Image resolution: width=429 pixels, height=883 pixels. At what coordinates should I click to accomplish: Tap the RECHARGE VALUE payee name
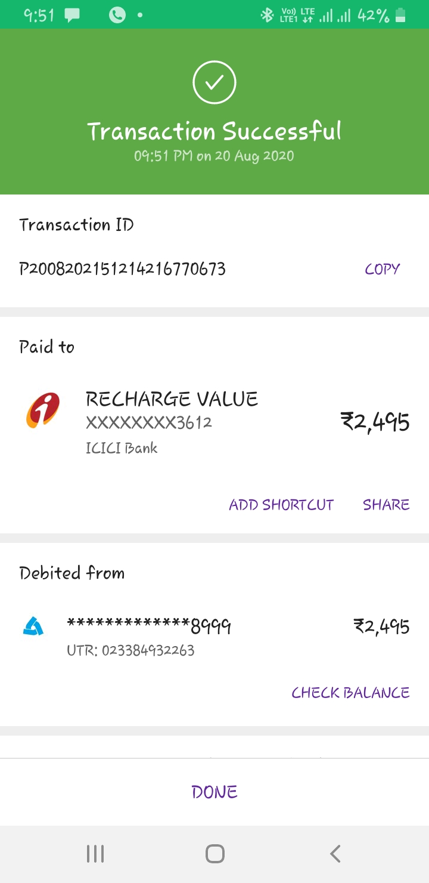point(172,399)
